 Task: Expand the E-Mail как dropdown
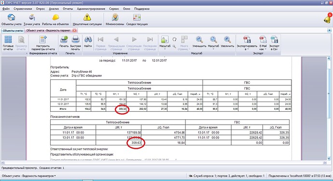(x=263, y=43)
